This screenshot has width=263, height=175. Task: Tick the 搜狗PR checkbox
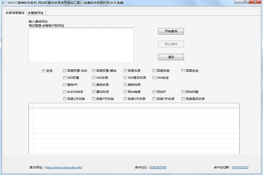click(64, 85)
